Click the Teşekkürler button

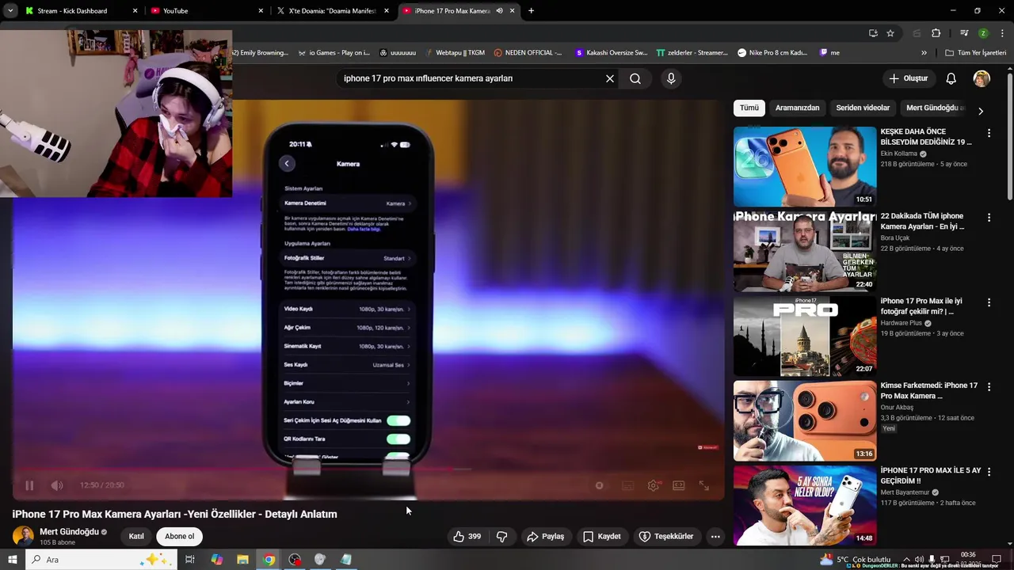[666, 537]
